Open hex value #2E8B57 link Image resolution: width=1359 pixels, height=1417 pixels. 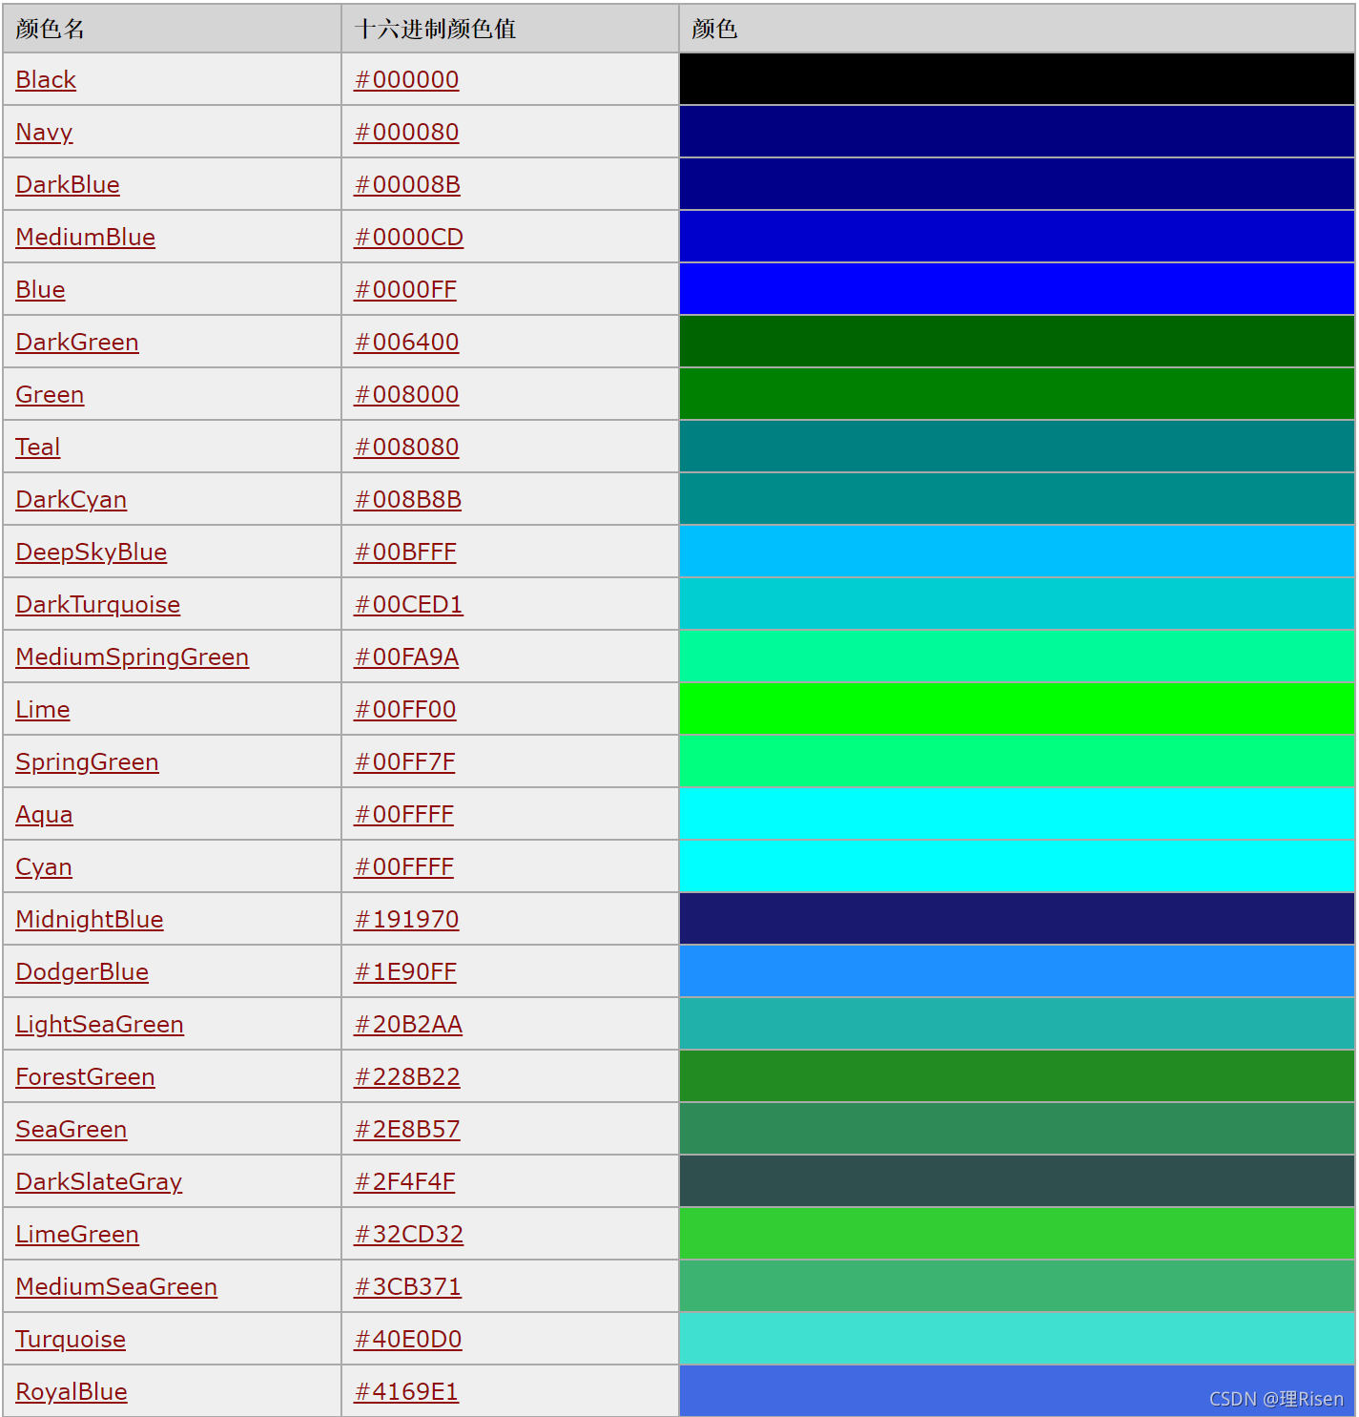tap(407, 1130)
